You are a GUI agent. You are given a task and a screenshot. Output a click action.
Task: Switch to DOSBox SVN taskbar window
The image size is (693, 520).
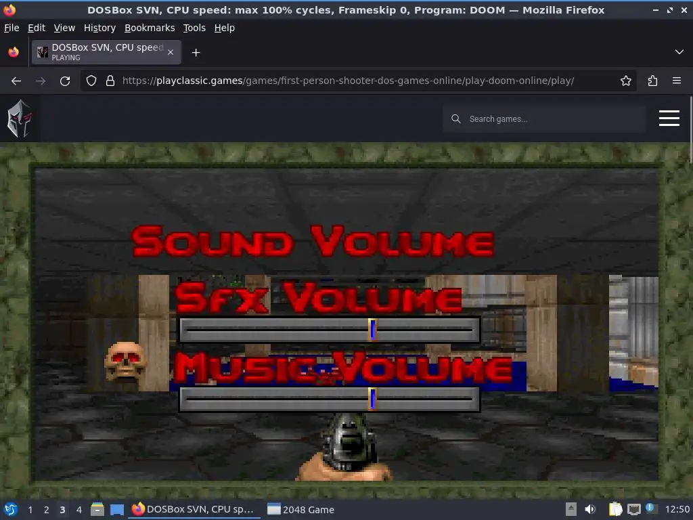[194, 509]
